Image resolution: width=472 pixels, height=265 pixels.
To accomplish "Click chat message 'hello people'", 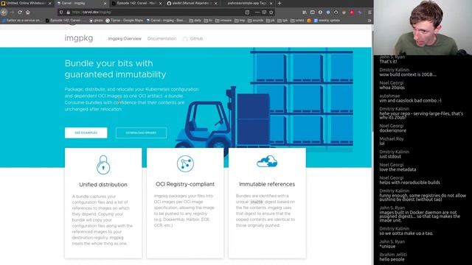I will coord(392,259).
